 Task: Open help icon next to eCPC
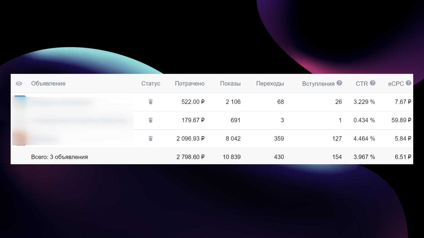coord(408,83)
